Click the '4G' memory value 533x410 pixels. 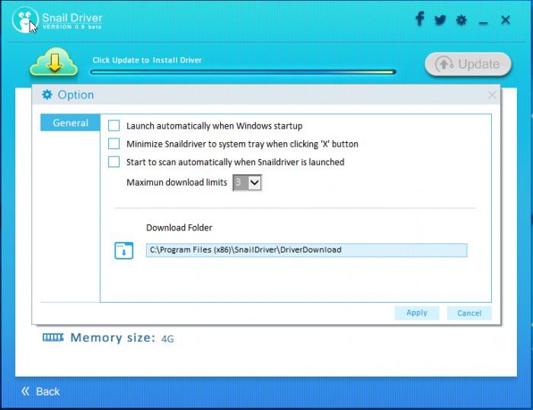tap(168, 338)
